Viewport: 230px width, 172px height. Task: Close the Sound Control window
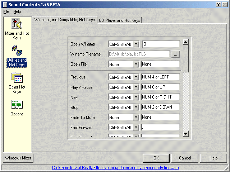pos(225,5)
